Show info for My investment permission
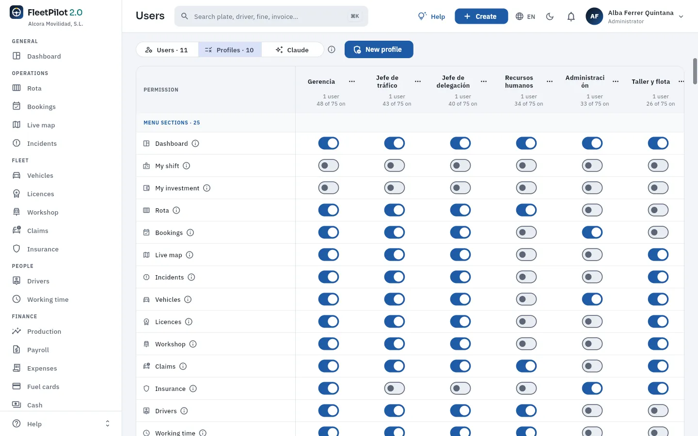698x436 pixels. [x=207, y=188]
